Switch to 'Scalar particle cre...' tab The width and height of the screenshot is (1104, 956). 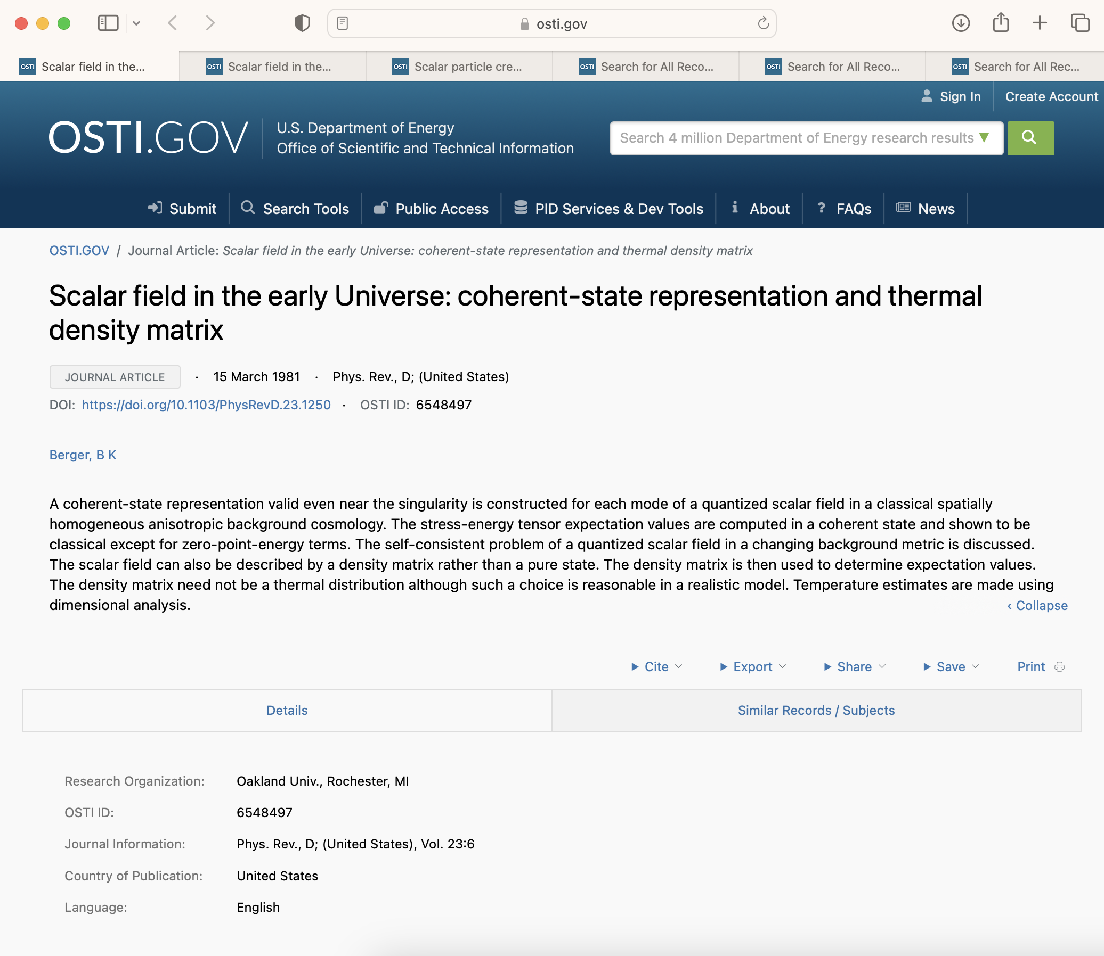459,67
